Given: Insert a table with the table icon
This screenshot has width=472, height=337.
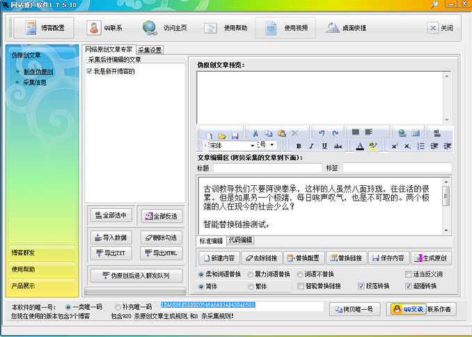Looking at the screenshot, I should (x=416, y=133).
